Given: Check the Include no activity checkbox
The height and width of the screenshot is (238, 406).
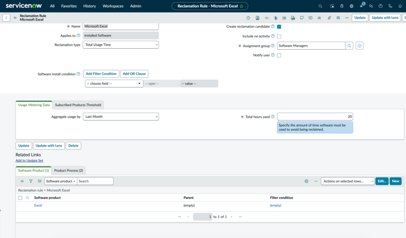Looking at the screenshot, I should pos(279,36).
